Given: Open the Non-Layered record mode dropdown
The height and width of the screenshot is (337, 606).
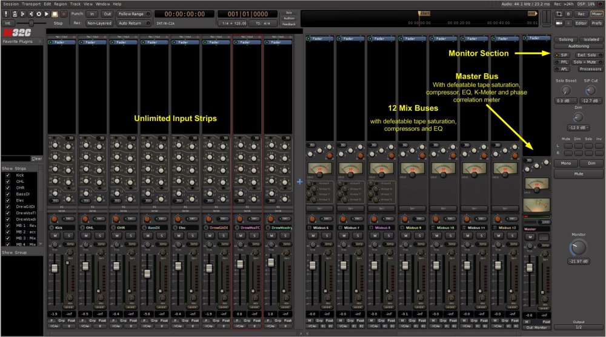Looking at the screenshot, I should click(99, 23).
